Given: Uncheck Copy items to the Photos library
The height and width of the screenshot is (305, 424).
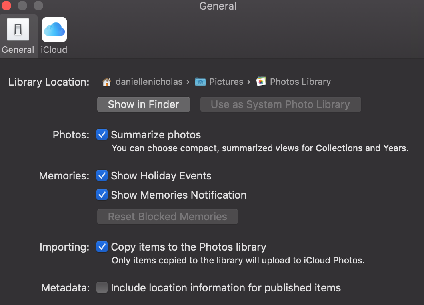Looking at the screenshot, I should pos(102,247).
